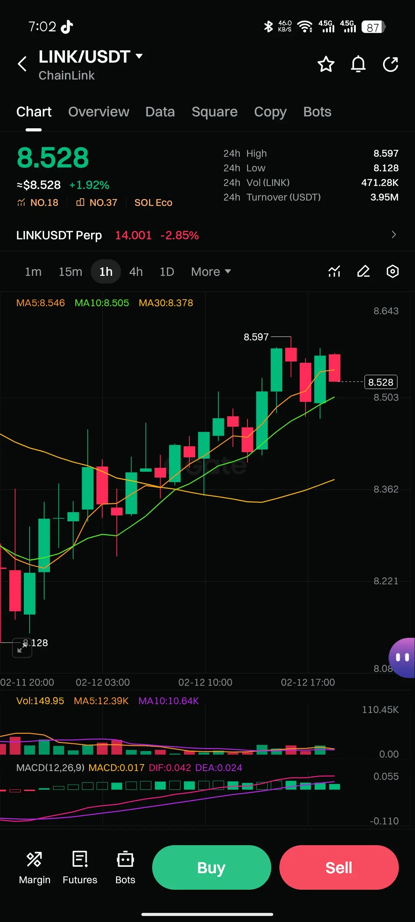Image resolution: width=415 pixels, height=922 pixels.
Task: Select the 1m timeframe
Action: tap(33, 272)
